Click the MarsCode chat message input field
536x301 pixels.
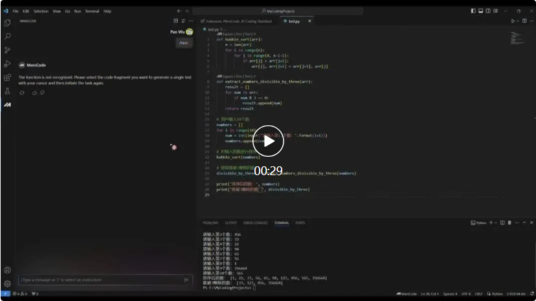tap(100, 279)
